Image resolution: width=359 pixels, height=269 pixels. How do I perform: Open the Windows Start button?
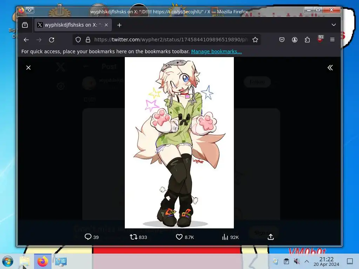[x=8, y=261]
